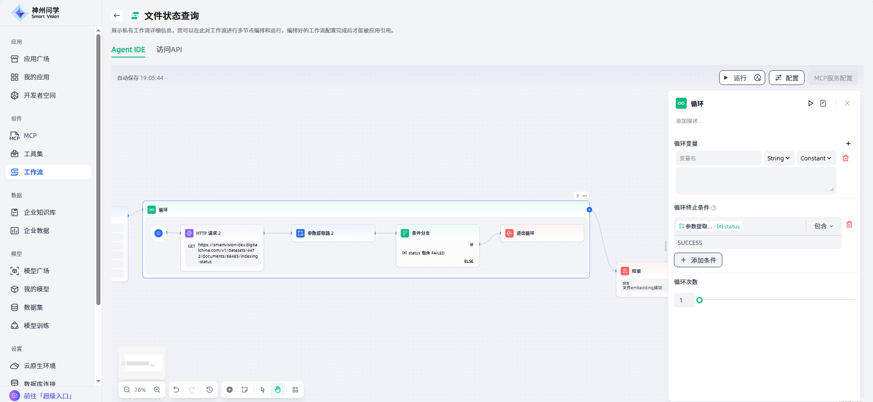Toggle the hand pan mode

pos(278,390)
